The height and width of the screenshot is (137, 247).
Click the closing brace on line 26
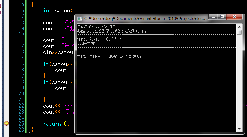click(32, 129)
